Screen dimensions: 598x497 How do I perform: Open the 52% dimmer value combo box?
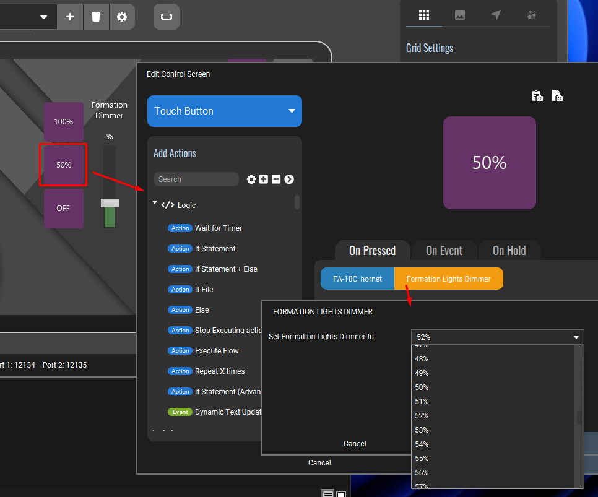pos(497,337)
